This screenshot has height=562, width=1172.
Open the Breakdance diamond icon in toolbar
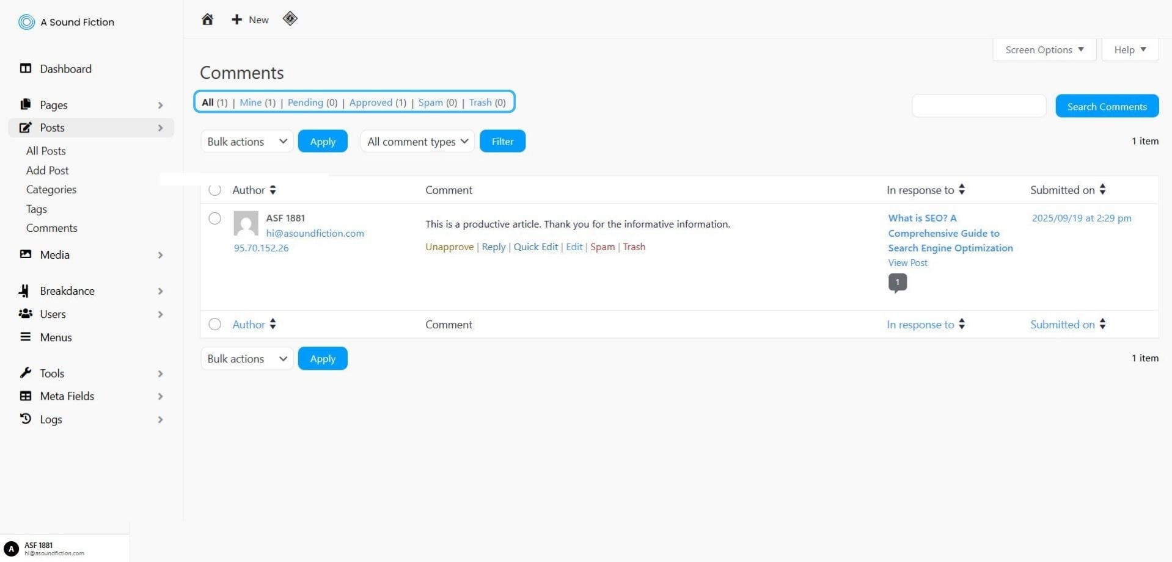tap(290, 19)
